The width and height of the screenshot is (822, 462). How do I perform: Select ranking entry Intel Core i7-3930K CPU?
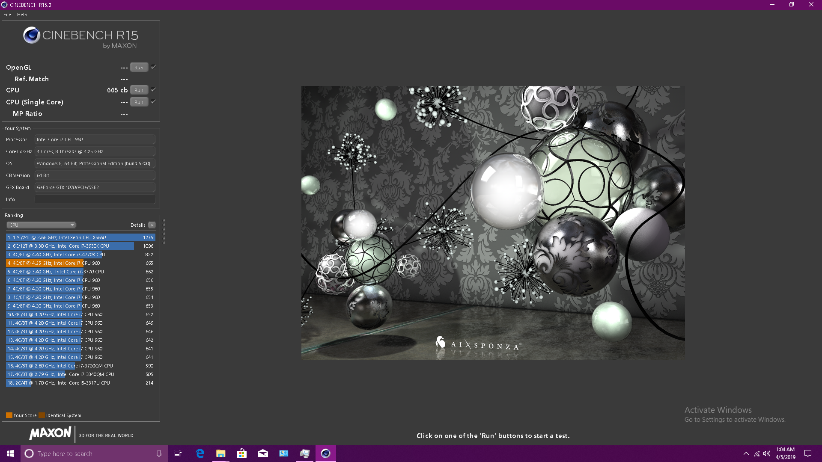80,246
